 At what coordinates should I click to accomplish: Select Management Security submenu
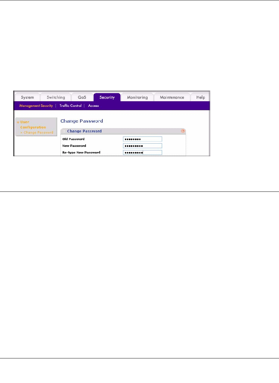pos(36,106)
